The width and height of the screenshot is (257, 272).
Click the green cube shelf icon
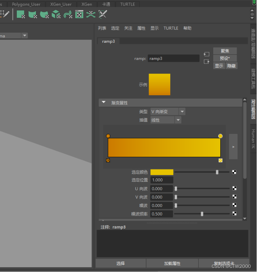point(56,14)
